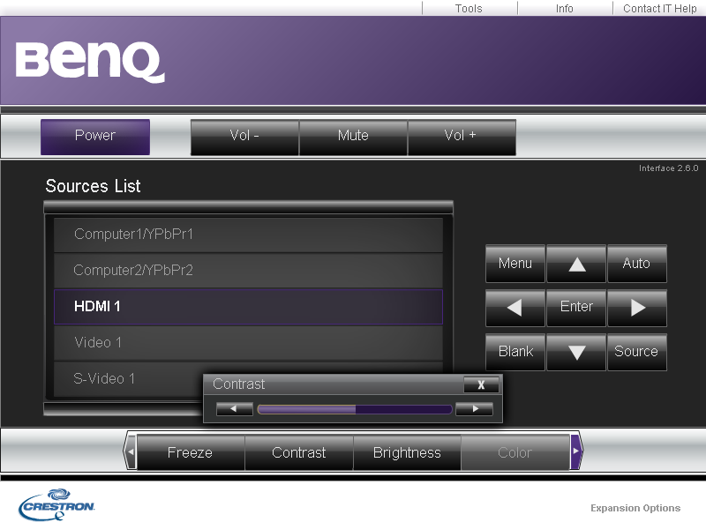Select HDMI 1 source

[x=248, y=307]
